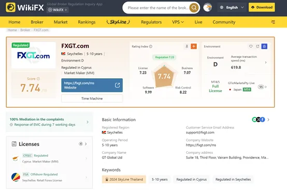
Task: Expand the 100% Mediation complaints chevron
Action: 88,122
